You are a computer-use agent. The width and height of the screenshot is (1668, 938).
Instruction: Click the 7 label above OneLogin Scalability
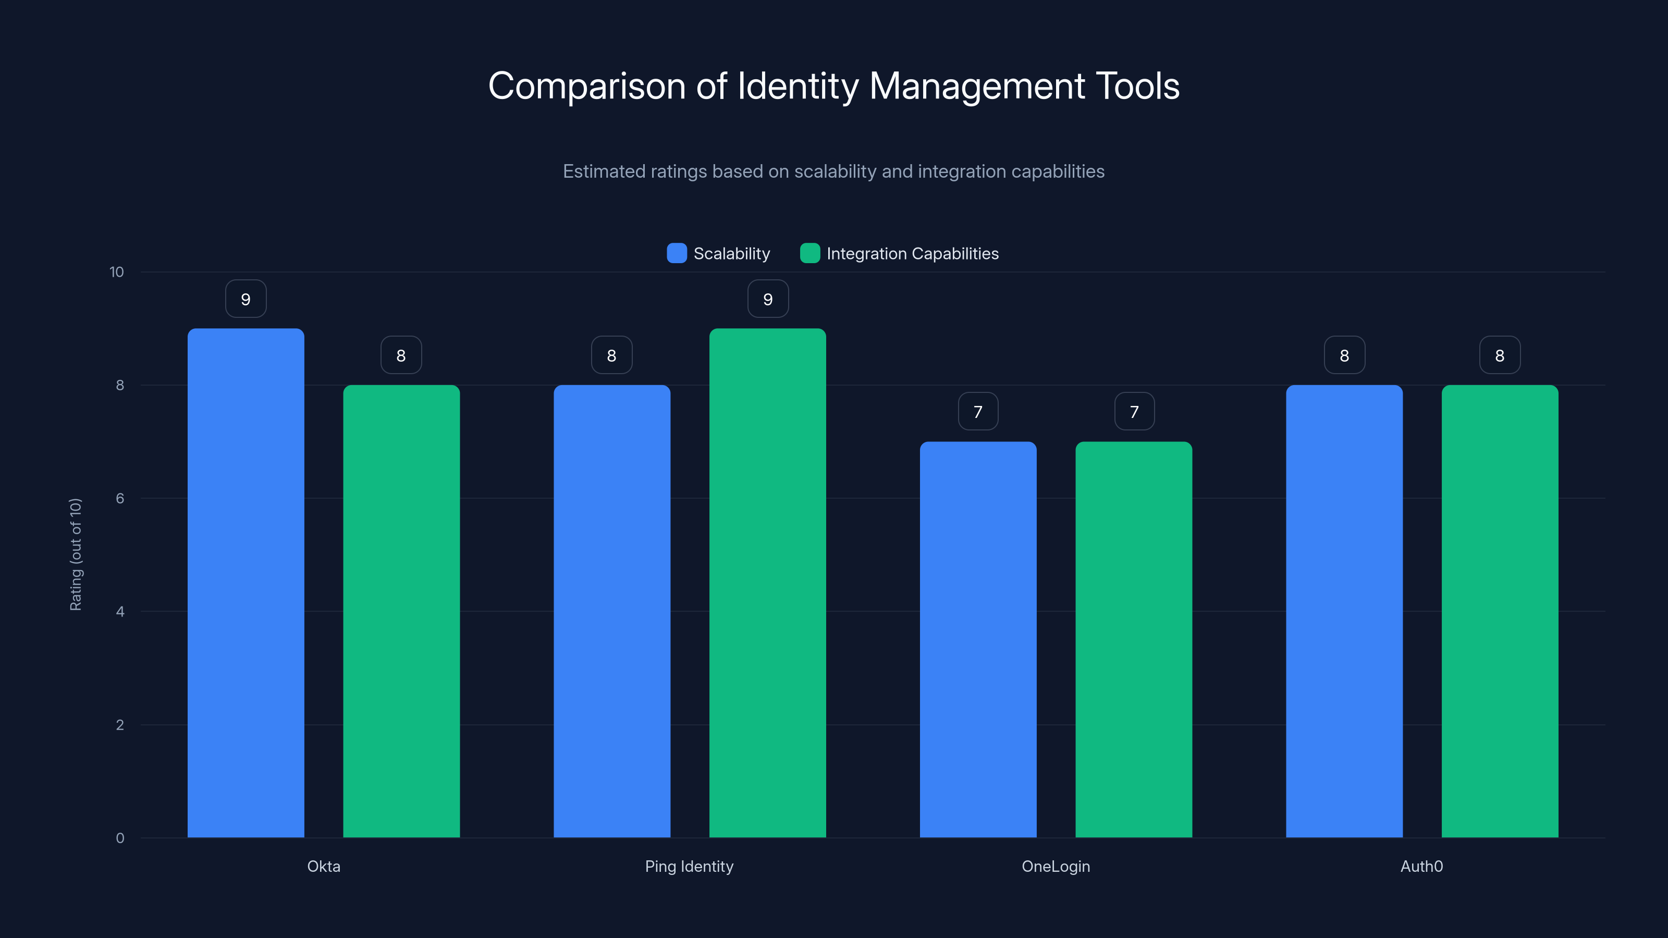pyautogui.click(x=978, y=411)
